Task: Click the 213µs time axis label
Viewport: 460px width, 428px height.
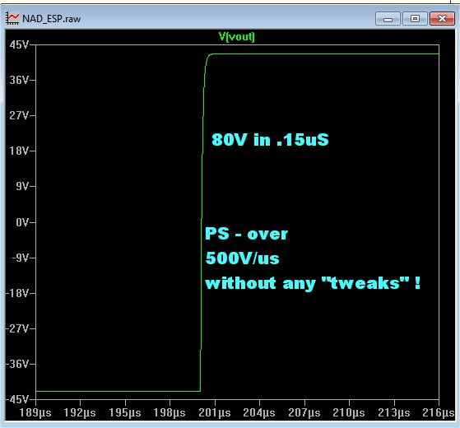Action: [394, 413]
